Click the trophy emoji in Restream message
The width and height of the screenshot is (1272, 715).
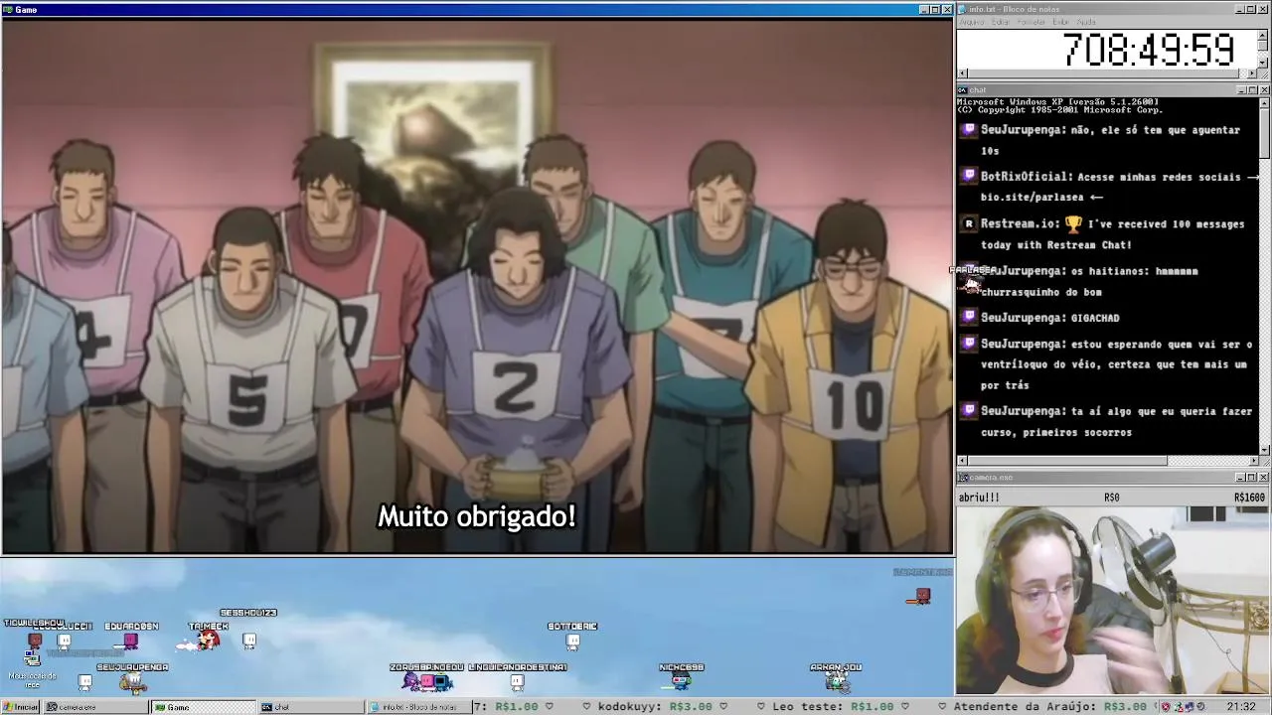(1073, 224)
